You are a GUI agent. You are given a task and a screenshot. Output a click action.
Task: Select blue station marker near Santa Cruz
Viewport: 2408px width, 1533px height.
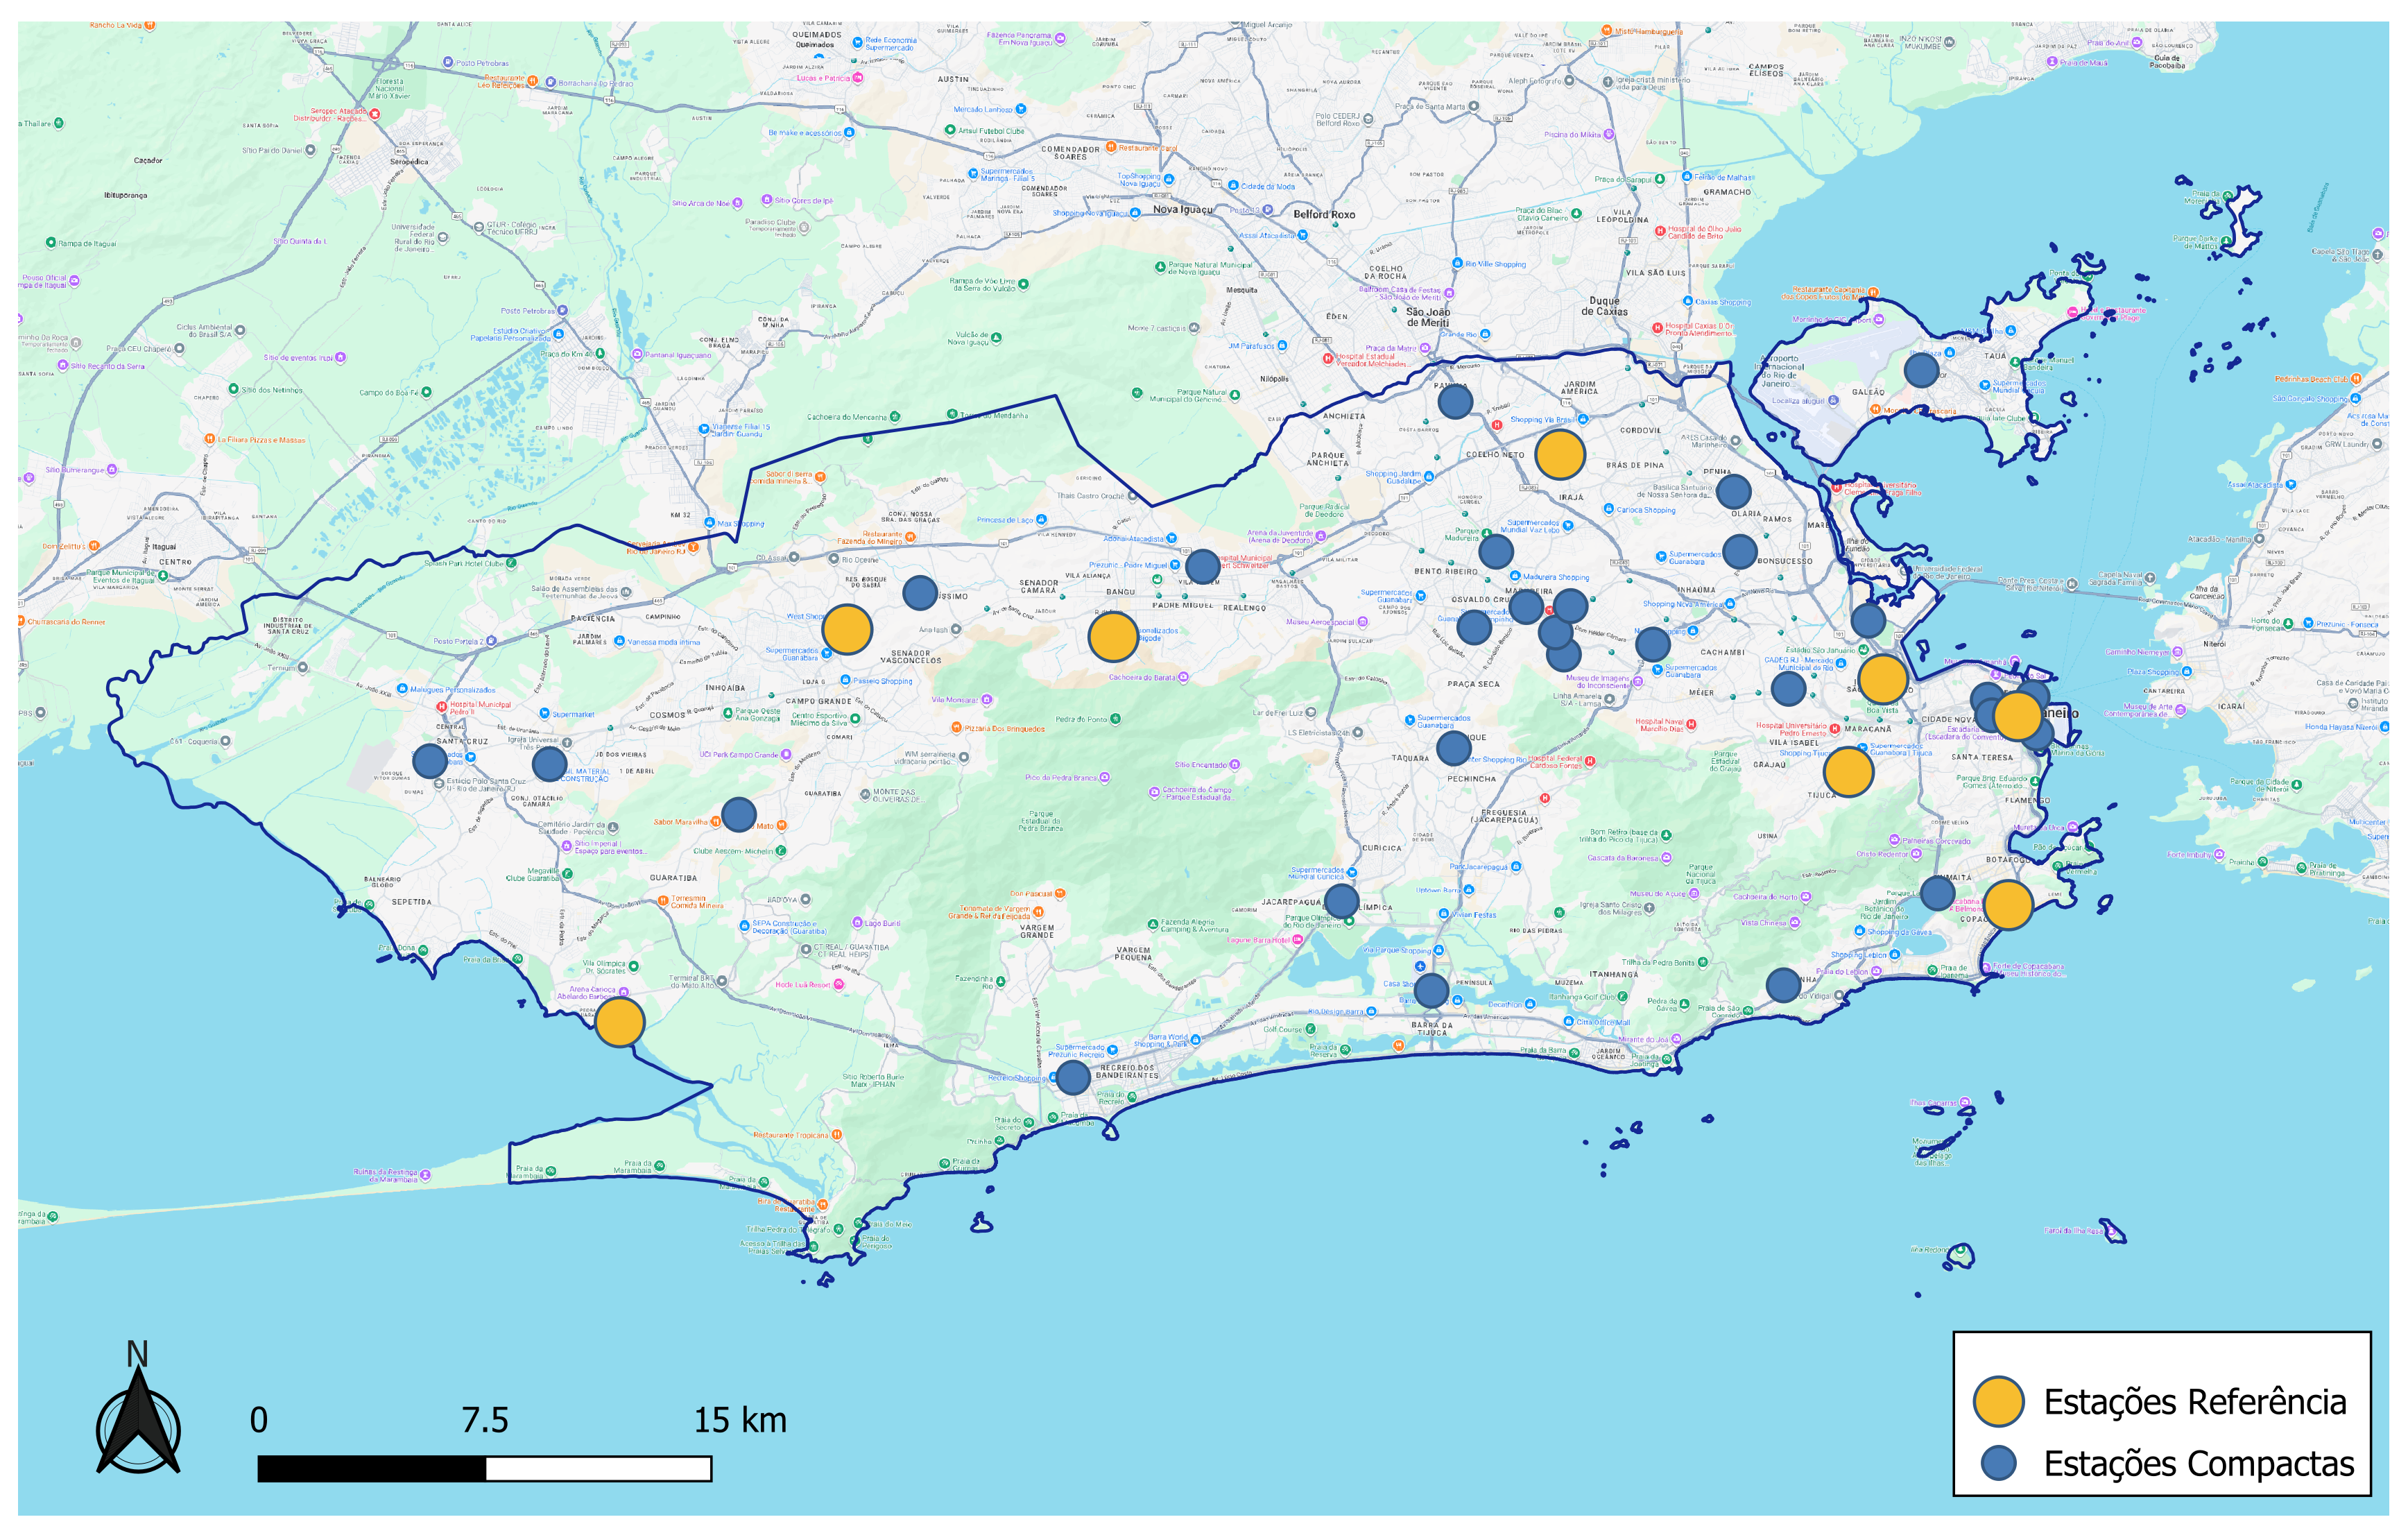(430, 761)
